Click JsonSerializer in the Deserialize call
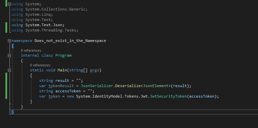The width and height of the screenshot is (258, 128). [97, 86]
